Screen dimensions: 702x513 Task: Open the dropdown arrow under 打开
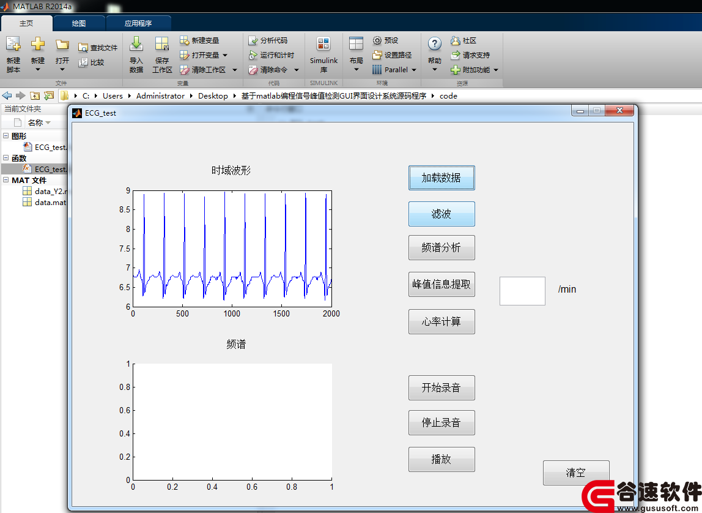point(62,69)
